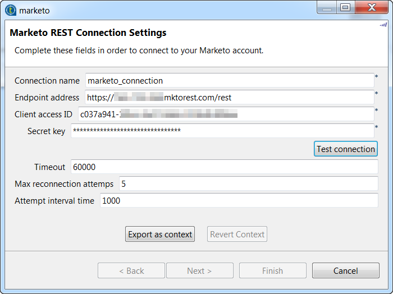Minimize the marketo dialog window

[x=327, y=7]
